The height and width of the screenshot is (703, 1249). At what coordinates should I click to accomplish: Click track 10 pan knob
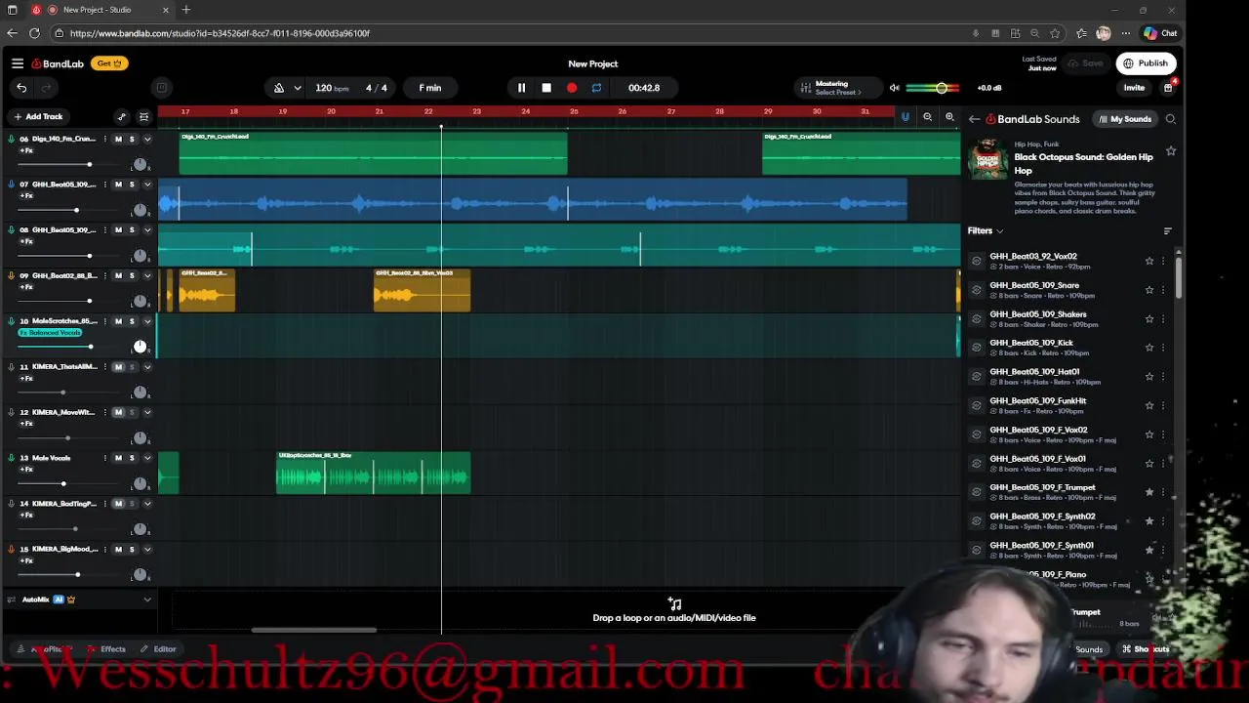pos(140,347)
